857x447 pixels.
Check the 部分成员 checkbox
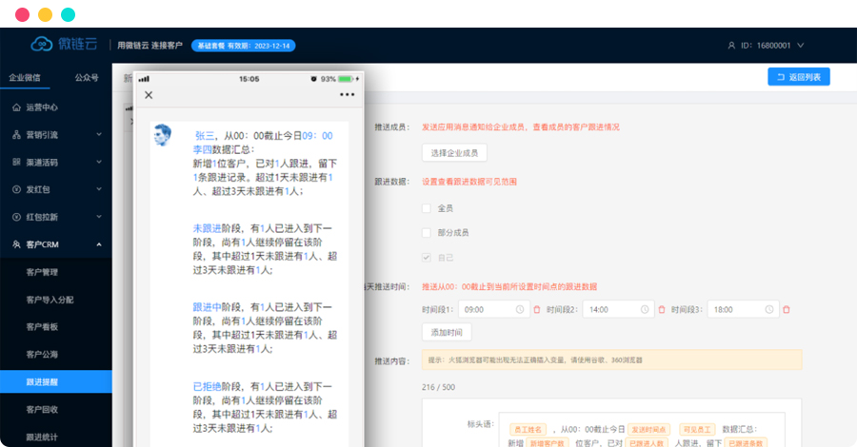427,232
